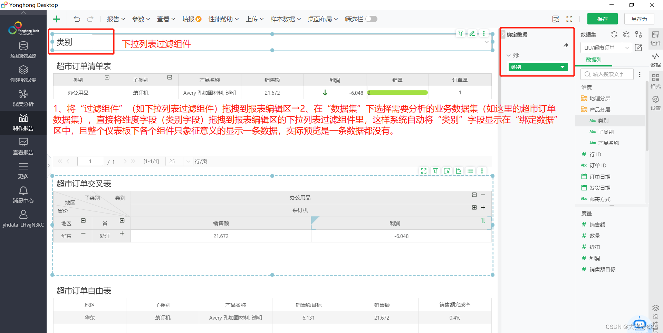Collapse the 华东 row in crosstab
The image size is (663, 333).
point(83,233)
